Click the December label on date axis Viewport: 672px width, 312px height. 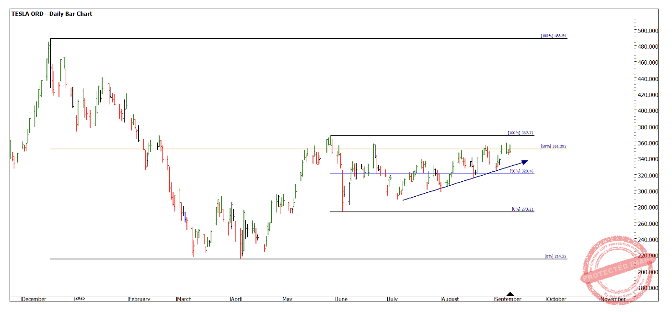[35, 300]
